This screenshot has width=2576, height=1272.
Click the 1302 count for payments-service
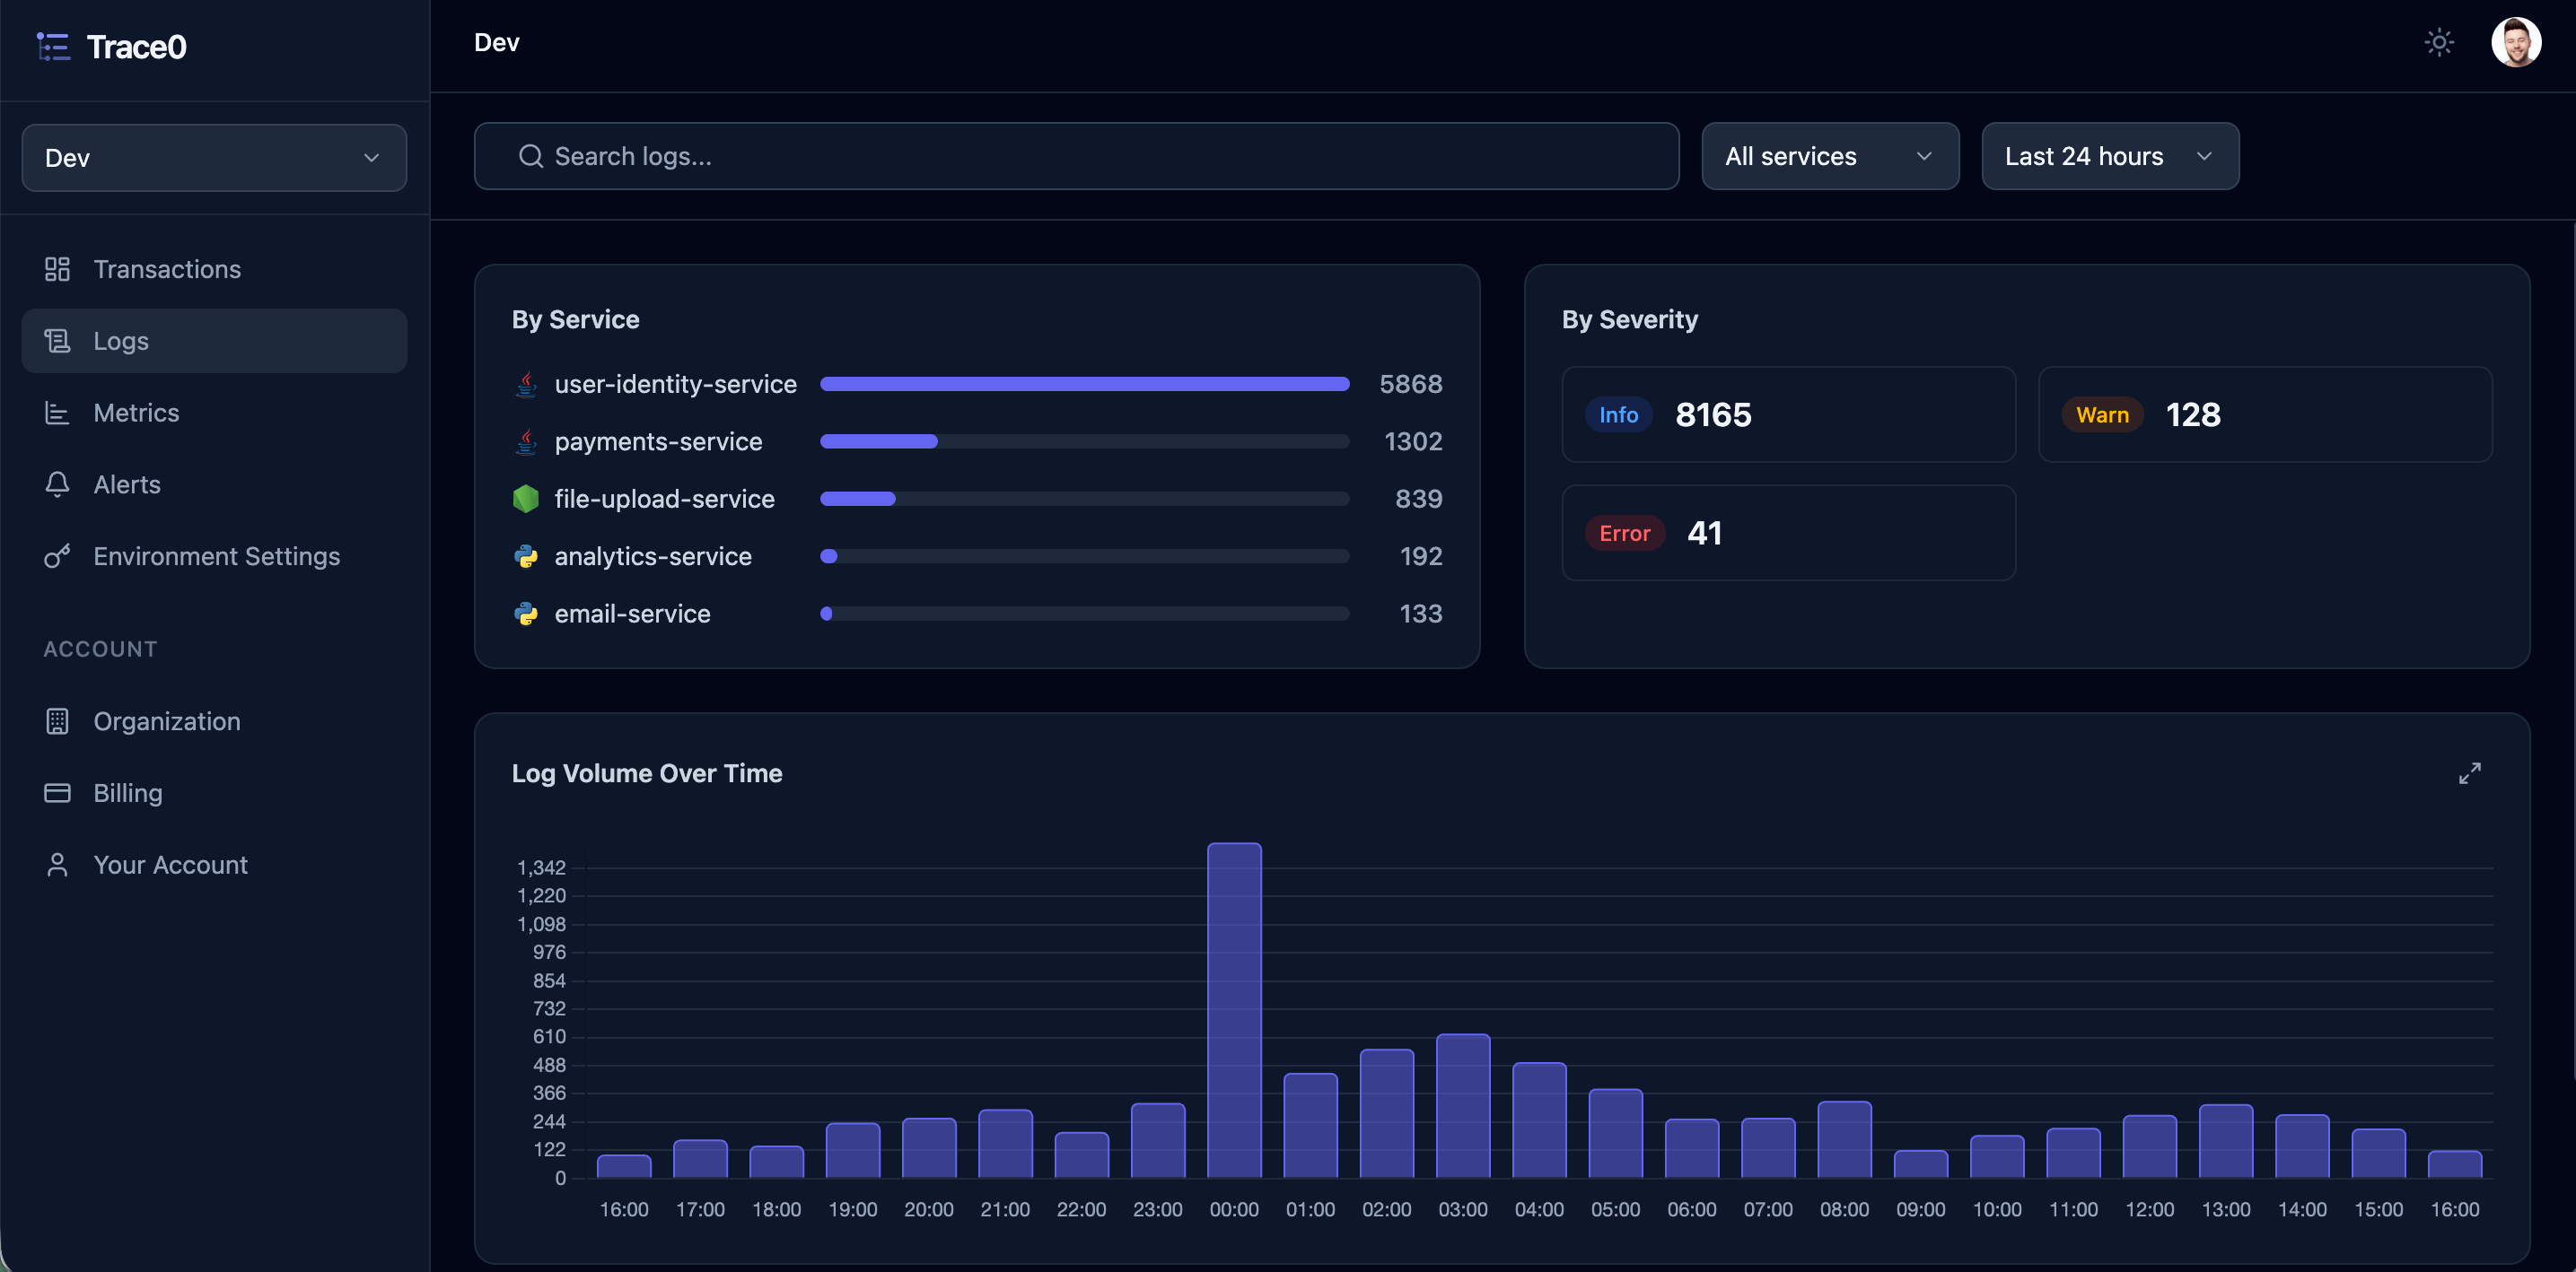(1413, 441)
